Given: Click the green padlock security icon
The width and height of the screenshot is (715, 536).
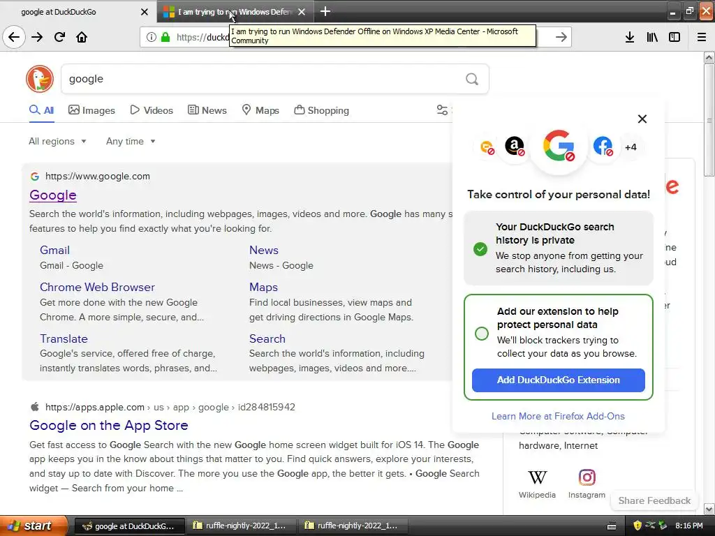Looking at the screenshot, I should point(165,37).
